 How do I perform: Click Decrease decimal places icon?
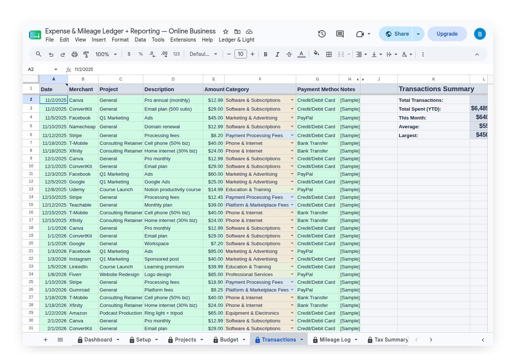153,54
